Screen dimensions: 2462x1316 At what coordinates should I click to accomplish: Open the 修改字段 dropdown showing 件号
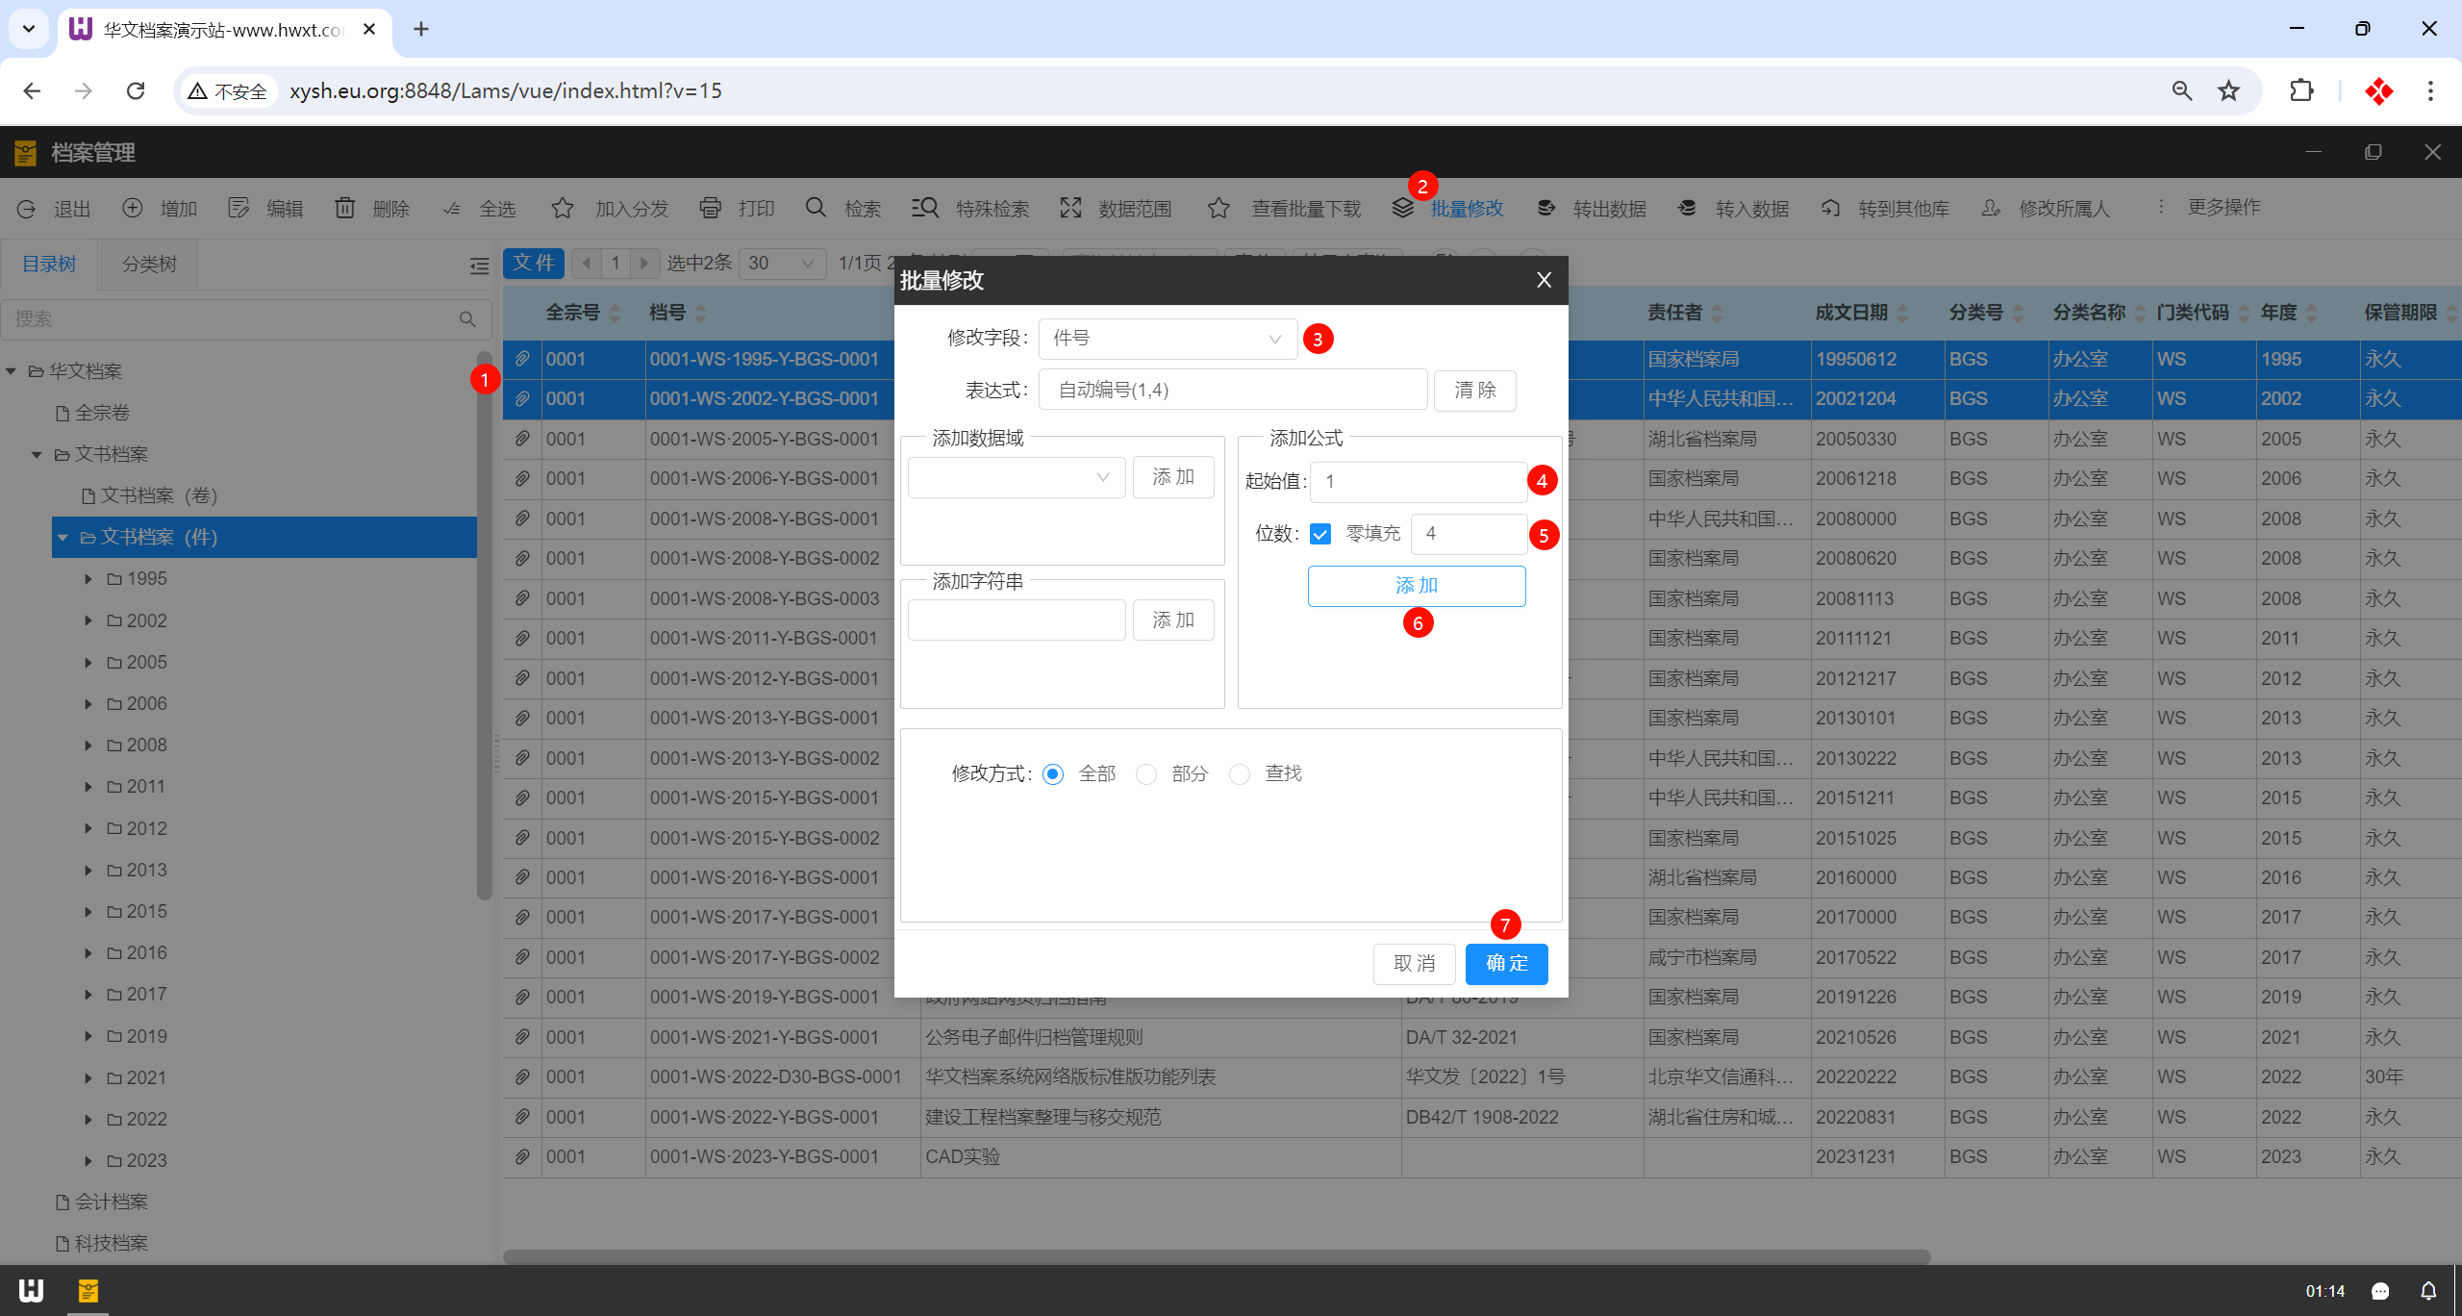coord(1168,339)
